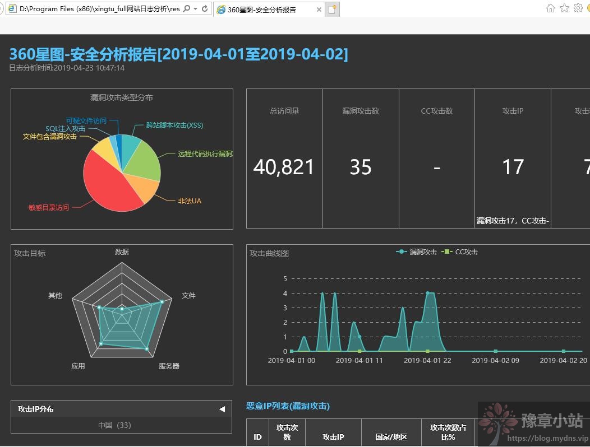Click the IE page icon in address bar
This screenshot has height=447, width=590.
click(12, 8)
